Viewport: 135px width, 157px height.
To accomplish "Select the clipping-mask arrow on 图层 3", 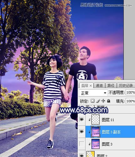I will (x=90, y=144).
